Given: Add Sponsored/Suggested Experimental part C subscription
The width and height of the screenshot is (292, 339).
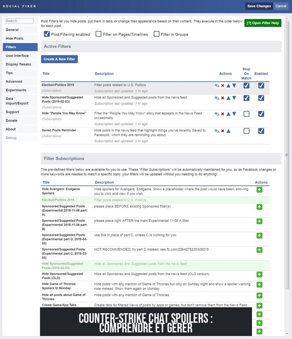Looking at the screenshot, I should tap(259, 250).
